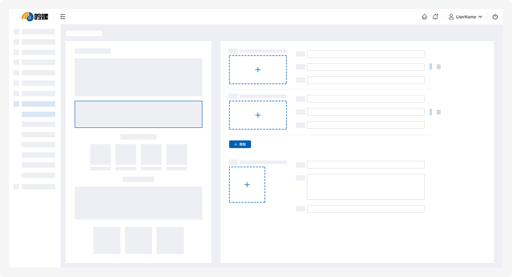Focus the top input field of first entry
The width and height of the screenshot is (512, 277).
coord(365,54)
